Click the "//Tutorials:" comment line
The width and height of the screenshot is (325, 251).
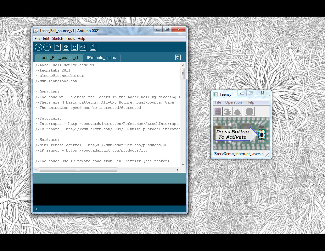point(48,119)
